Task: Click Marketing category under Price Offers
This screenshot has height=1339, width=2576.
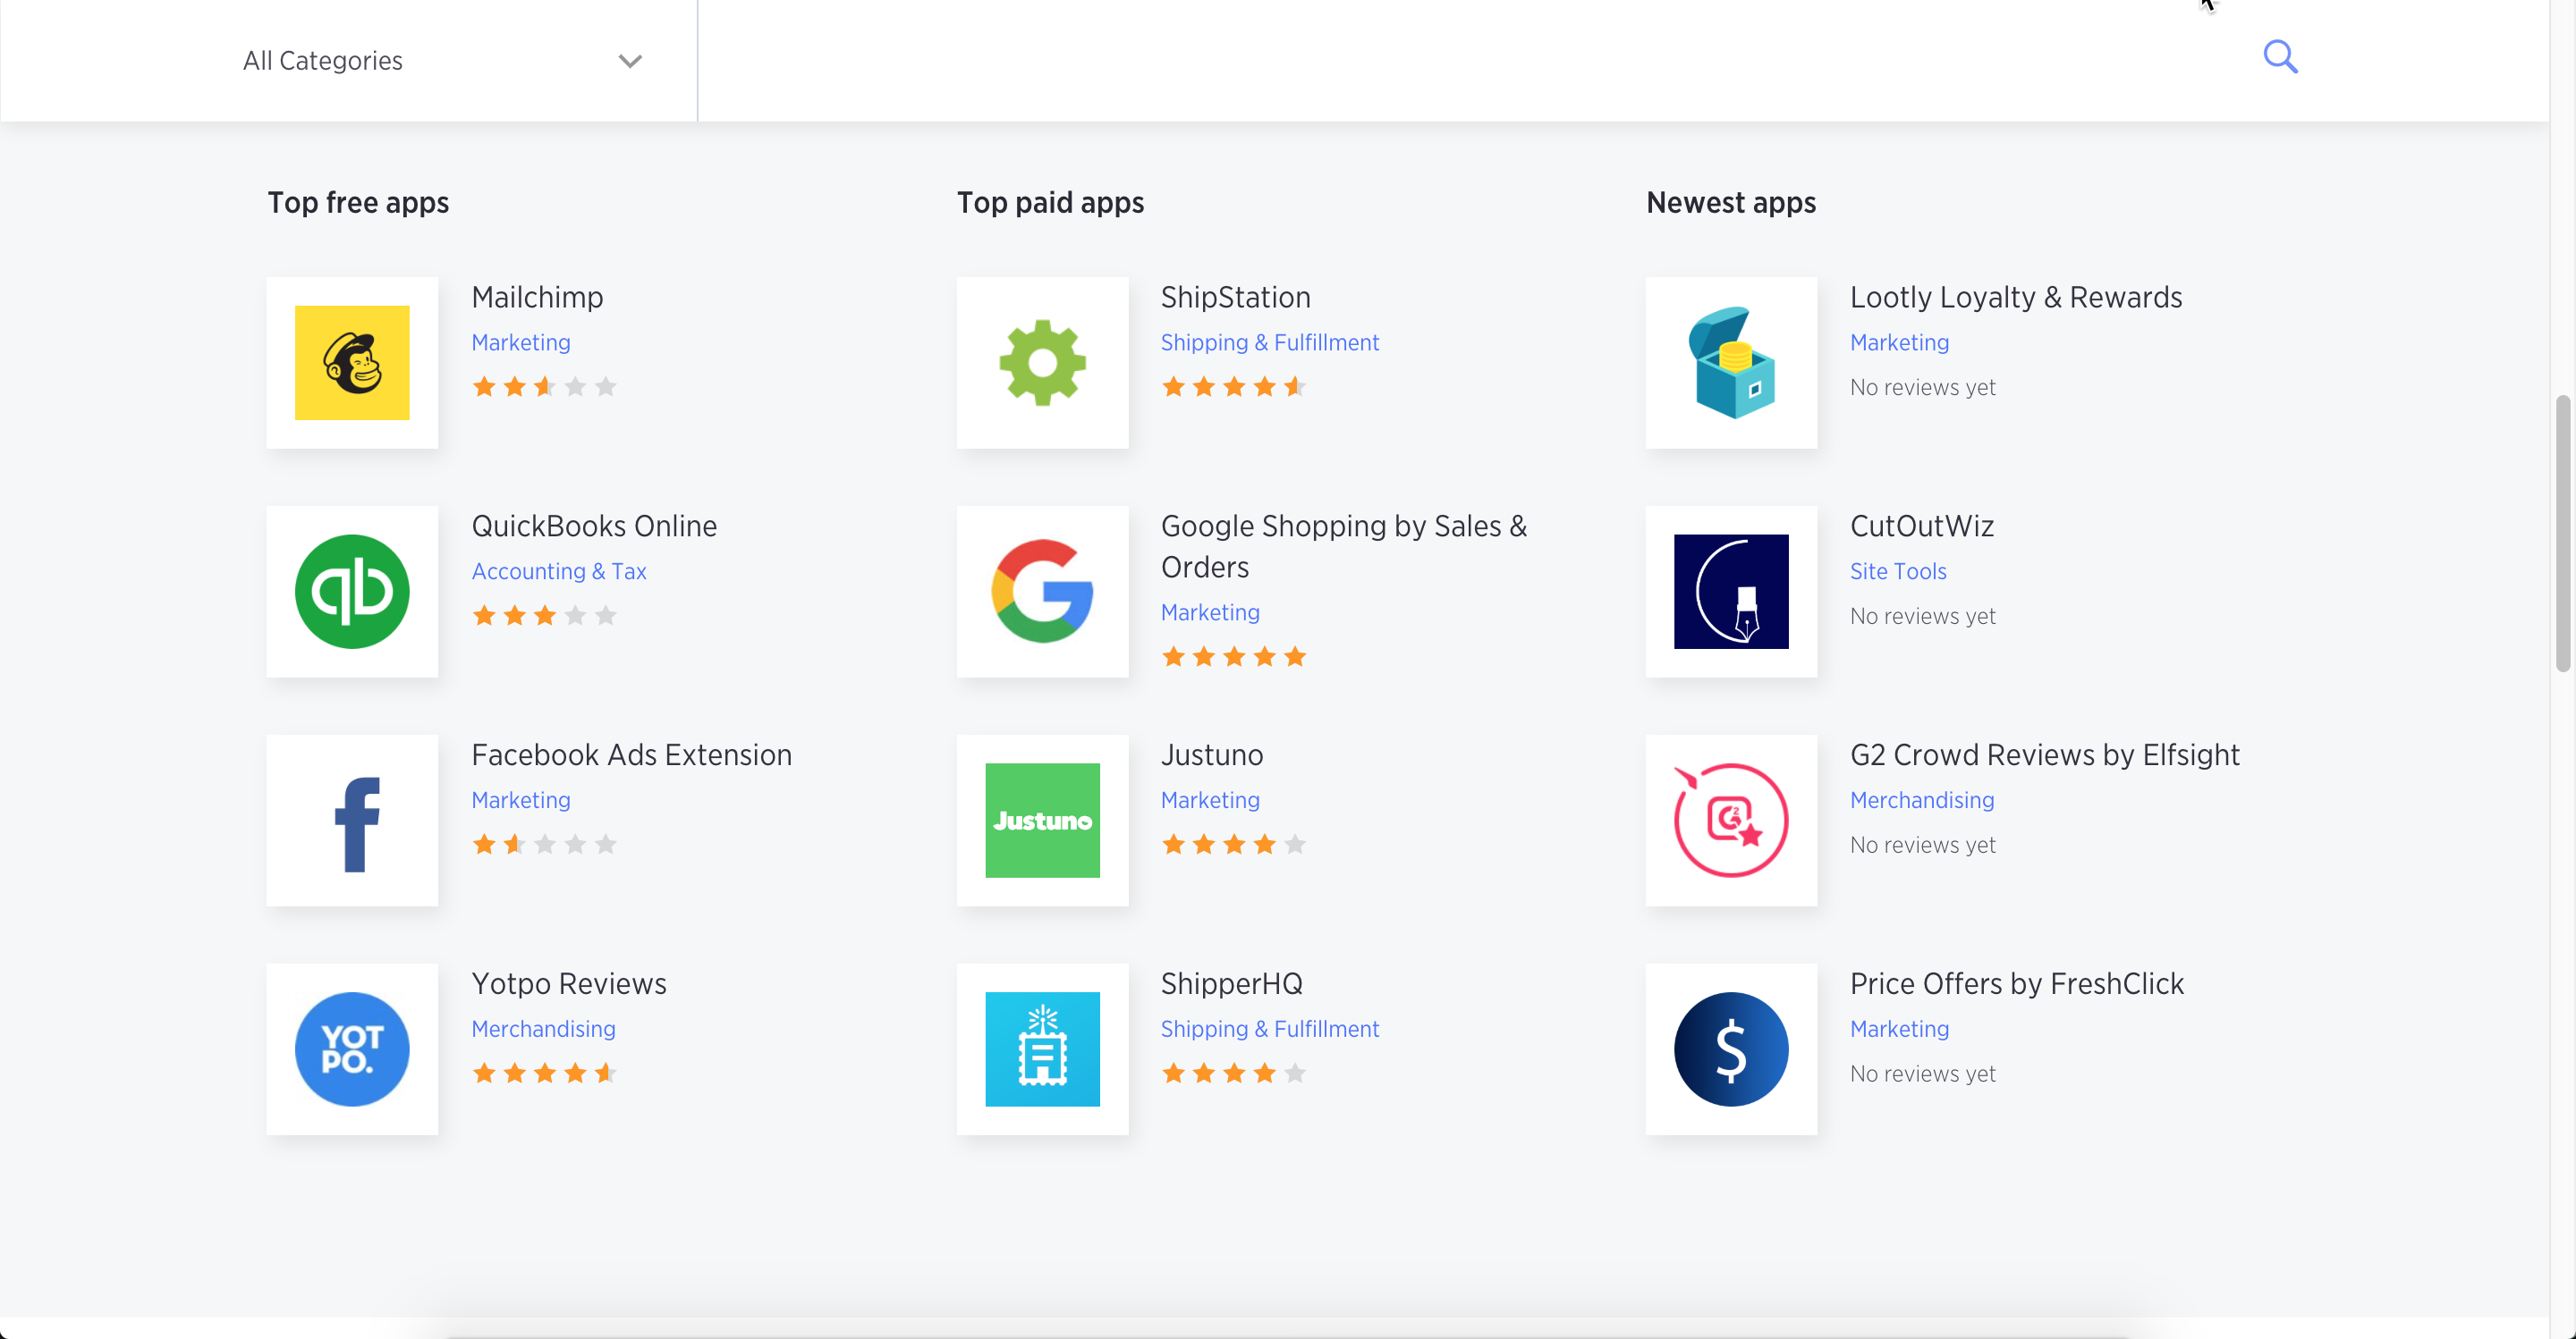Action: click(1899, 1029)
